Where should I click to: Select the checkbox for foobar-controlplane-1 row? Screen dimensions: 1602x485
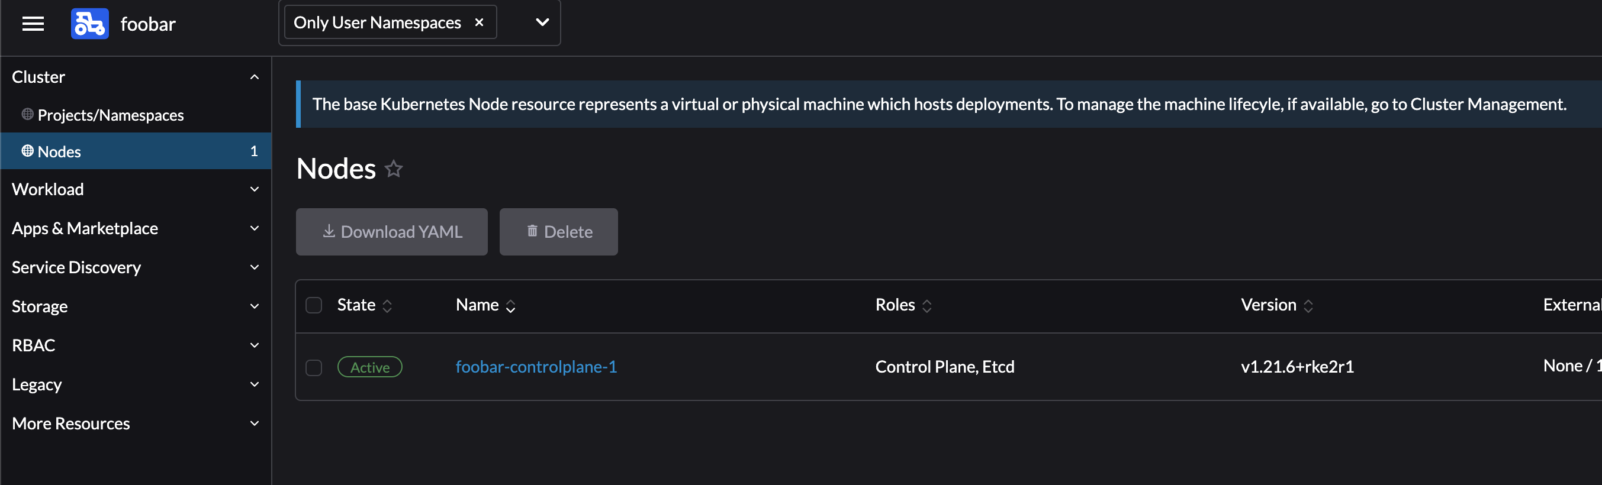pyautogui.click(x=313, y=367)
